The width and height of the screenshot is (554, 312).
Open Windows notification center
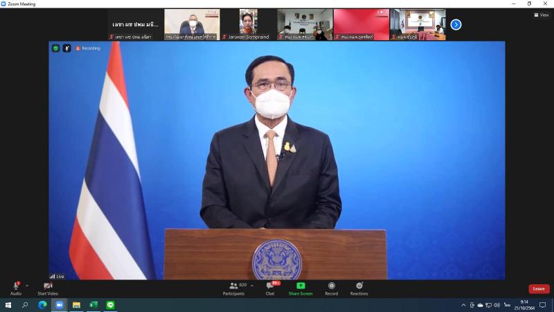pos(543,305)
